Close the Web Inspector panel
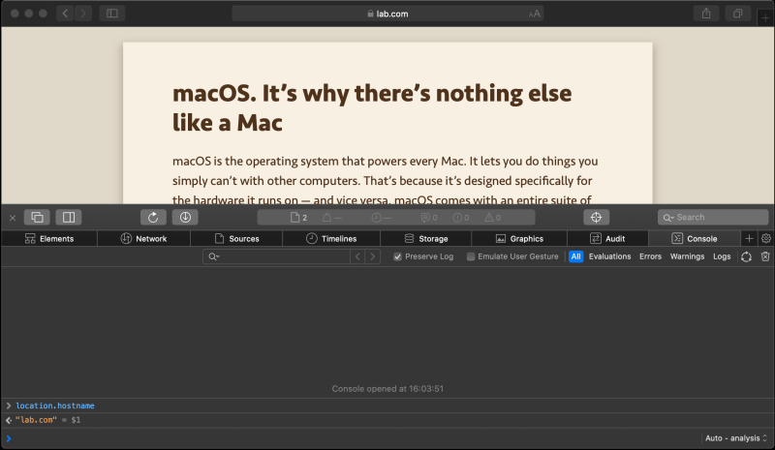The image size is (775, 450). click(x=13, y=218)
